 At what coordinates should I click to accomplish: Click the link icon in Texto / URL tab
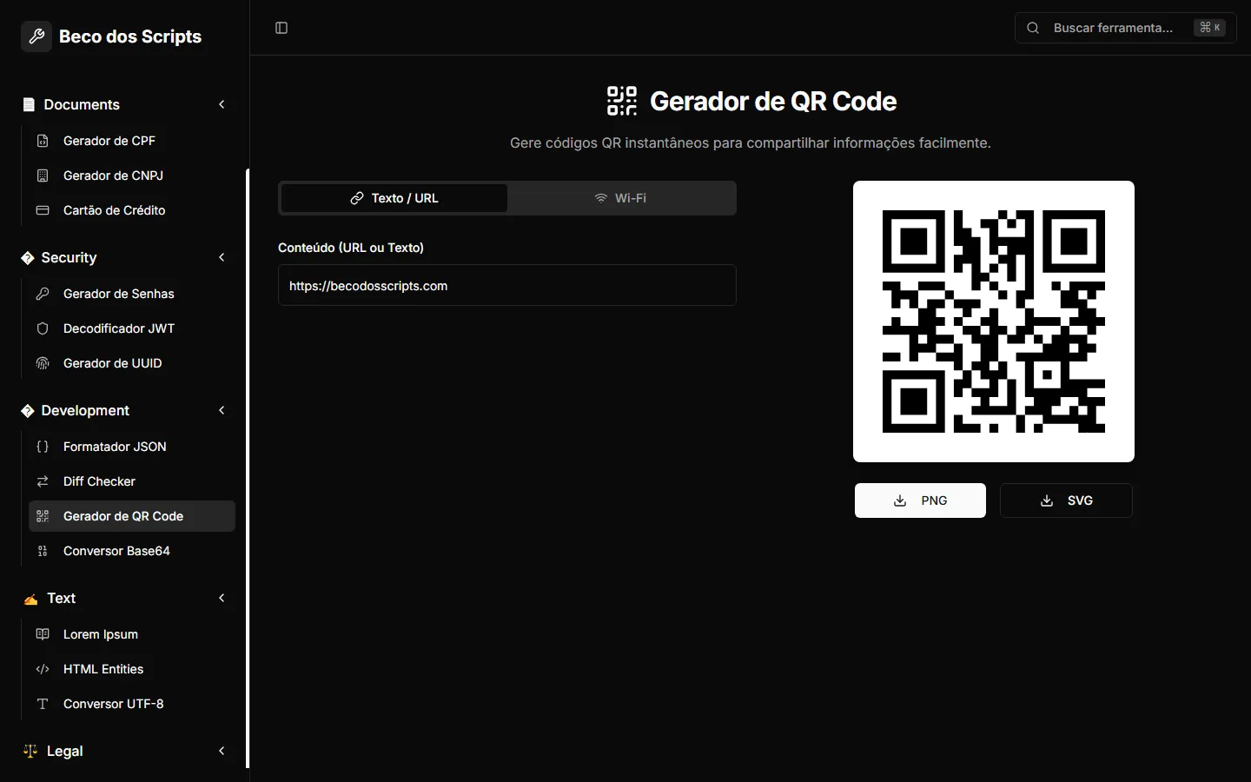pyautogui.click(x=357, y=198)
